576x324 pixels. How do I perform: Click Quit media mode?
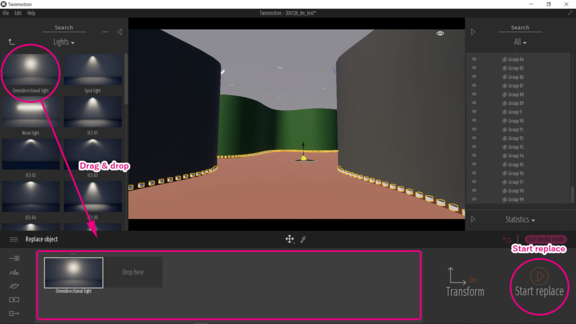pos(546,239)
